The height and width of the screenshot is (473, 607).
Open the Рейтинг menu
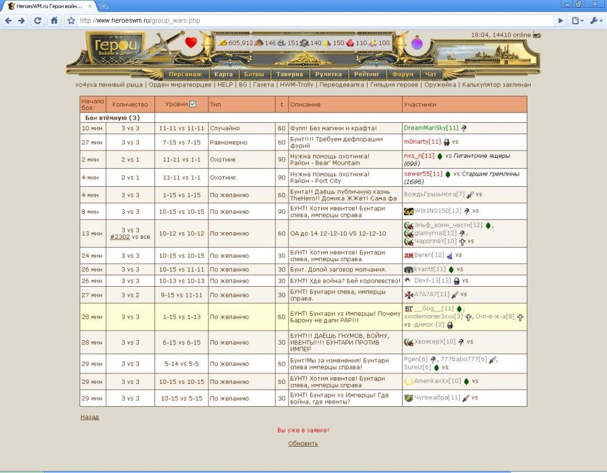pos(367,74)
